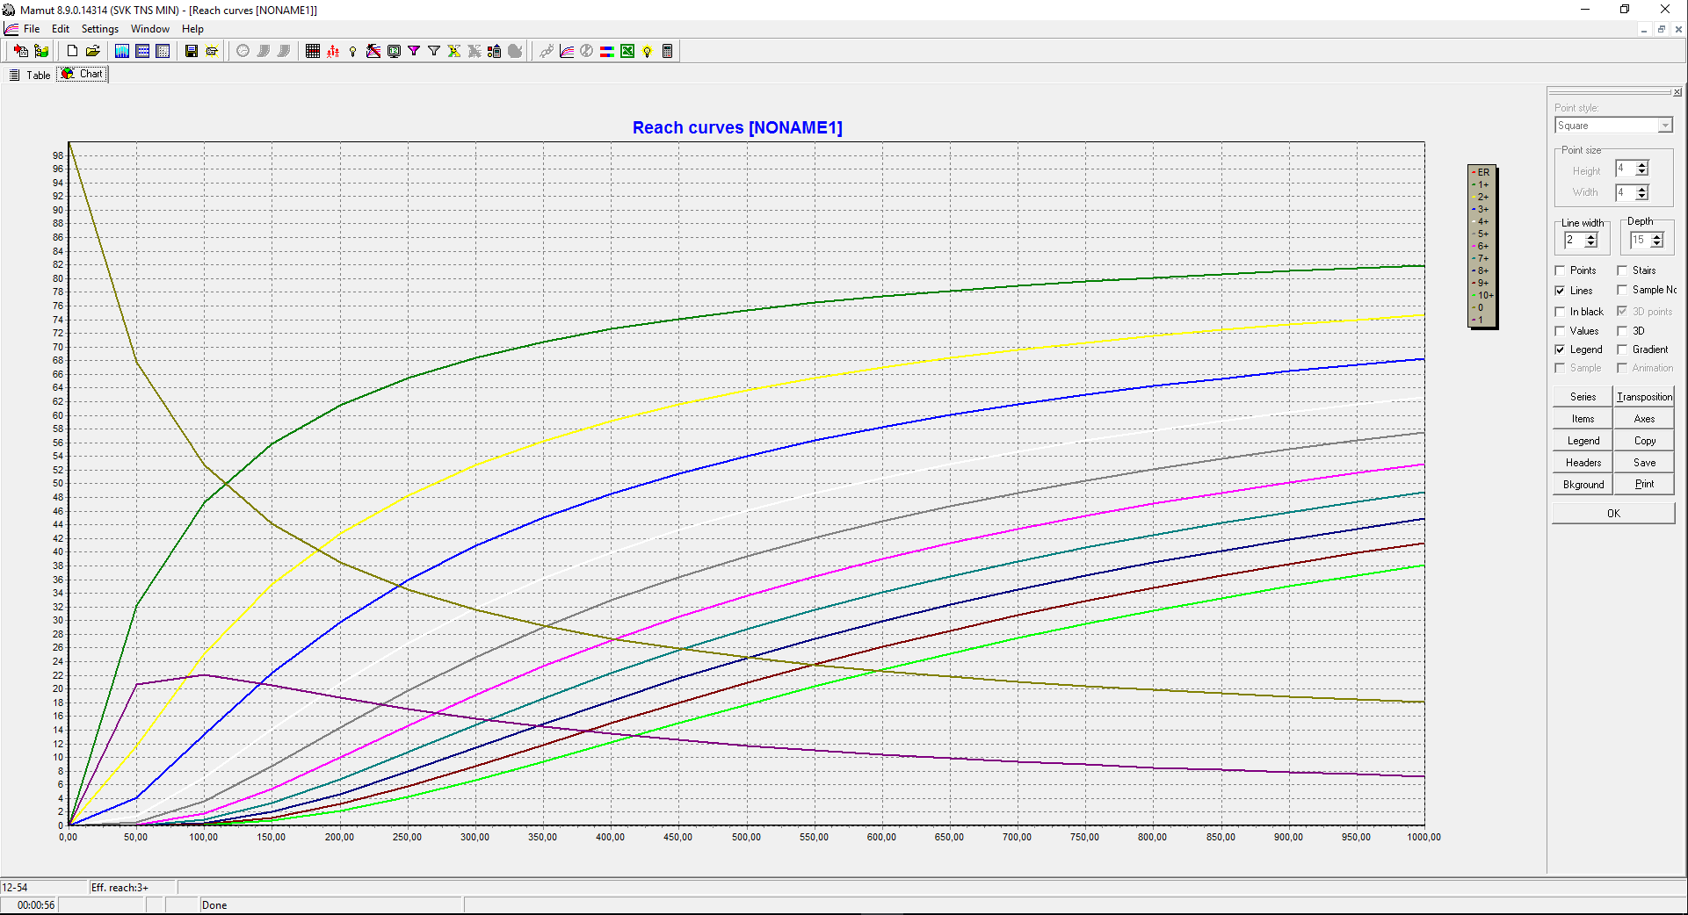Open the Window menu
Viewport: 1688px width, 915px height.
[150, 29]
